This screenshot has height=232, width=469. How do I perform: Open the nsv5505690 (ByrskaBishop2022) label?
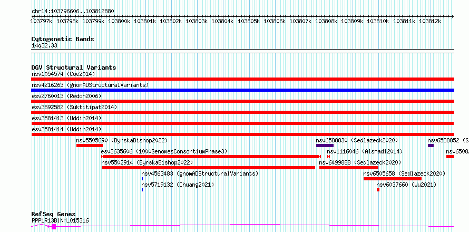tap(122, 140)
